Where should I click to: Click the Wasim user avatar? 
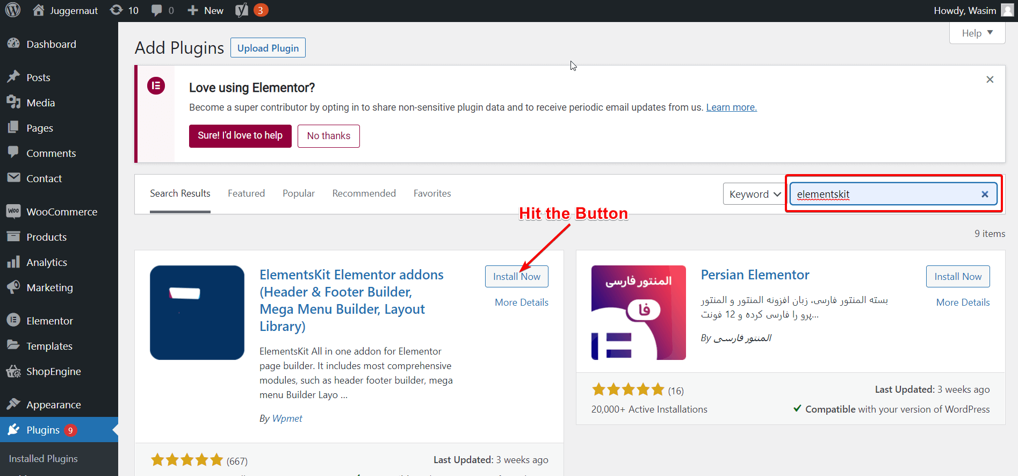[1007, 10]
